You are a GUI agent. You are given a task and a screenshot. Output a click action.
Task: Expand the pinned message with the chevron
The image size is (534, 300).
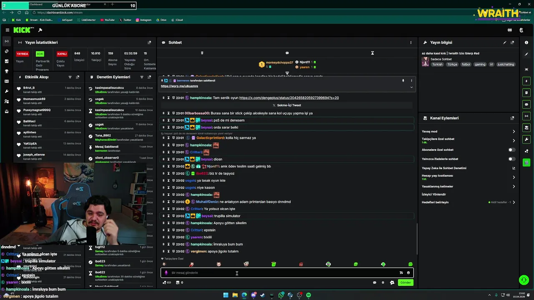click(x=411, y=87)
